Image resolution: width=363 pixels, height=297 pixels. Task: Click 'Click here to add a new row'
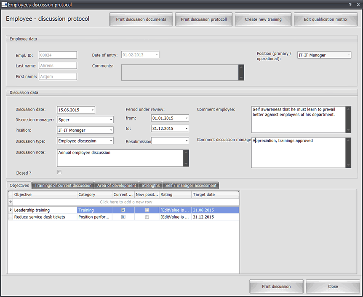[126, 202]
